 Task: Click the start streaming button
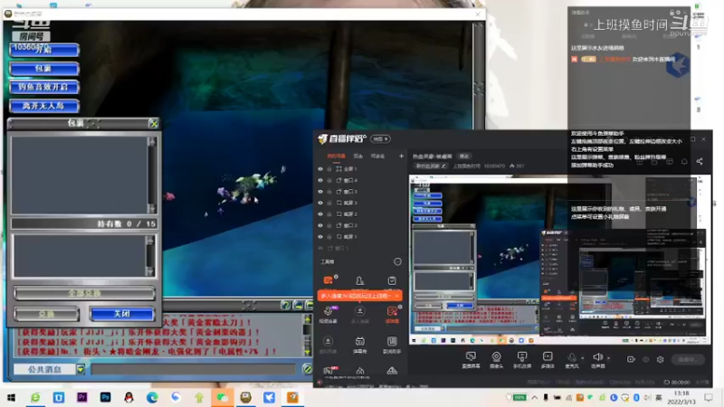[688, 359]
